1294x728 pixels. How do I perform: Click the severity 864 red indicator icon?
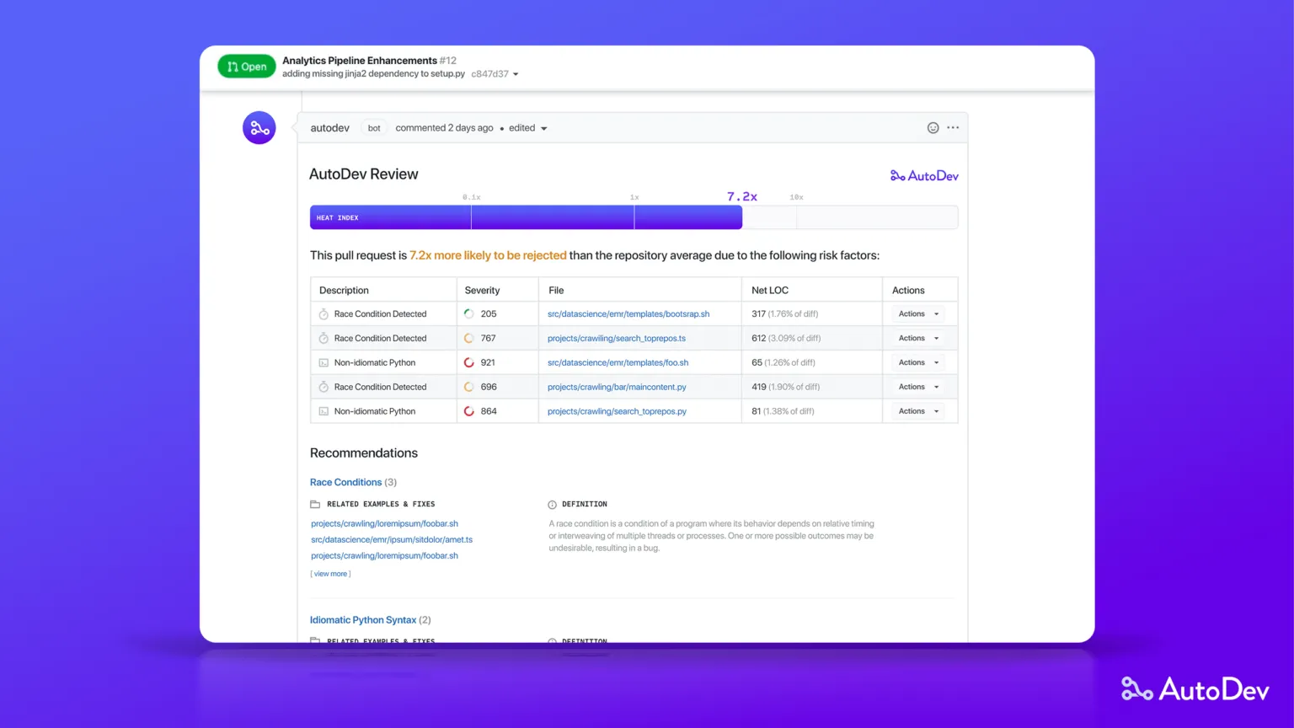point(469,411)
